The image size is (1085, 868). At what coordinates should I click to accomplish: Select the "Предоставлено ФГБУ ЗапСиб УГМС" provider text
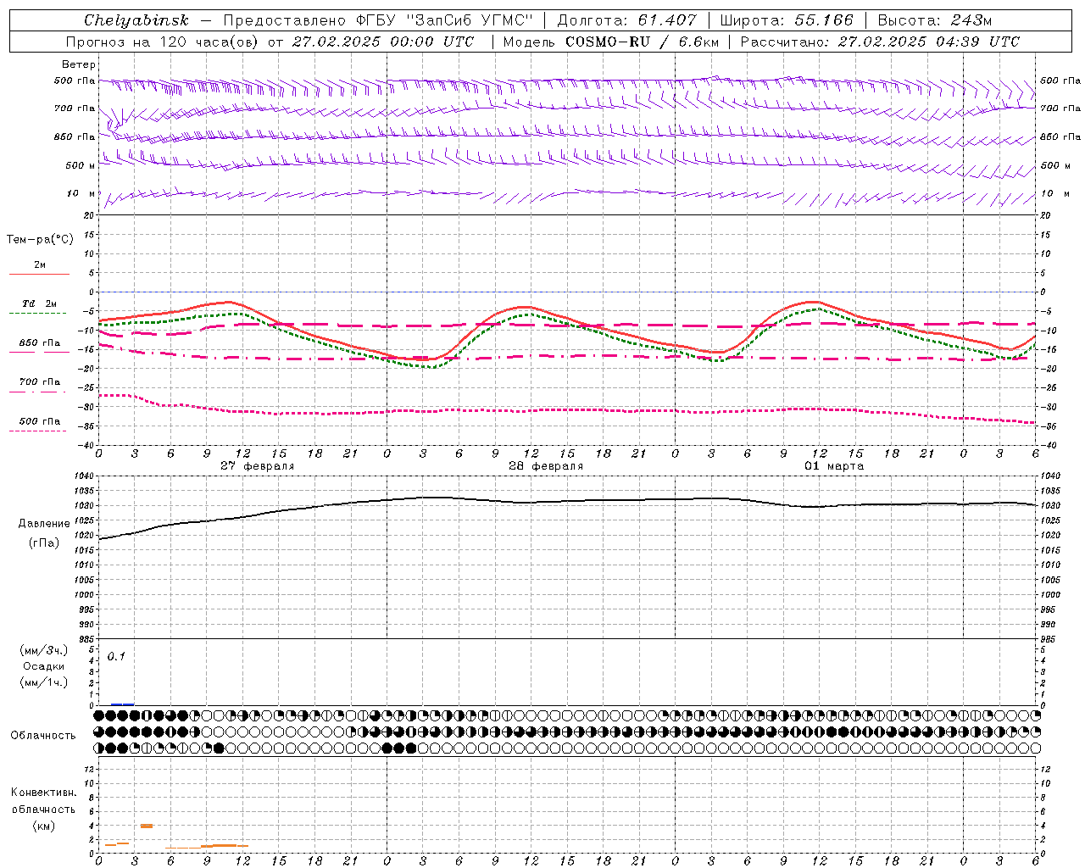(x=378, y=20)
